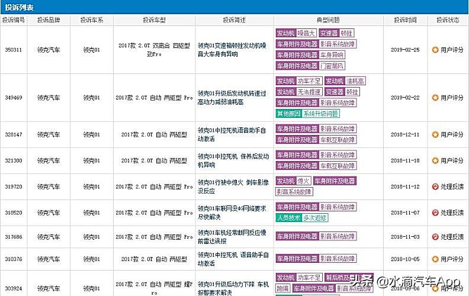Click the 投诉车型 column header
Screen dimensions: 469x296
[154, 20]
